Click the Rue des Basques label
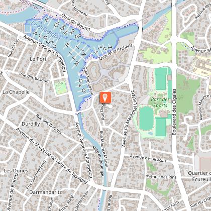Screen dimensions: 211x211 tap(35, 78)
